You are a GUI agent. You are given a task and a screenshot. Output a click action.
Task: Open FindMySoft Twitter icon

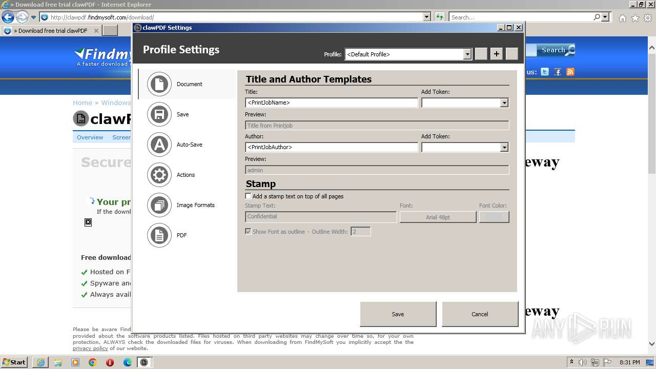click(545, 72)
